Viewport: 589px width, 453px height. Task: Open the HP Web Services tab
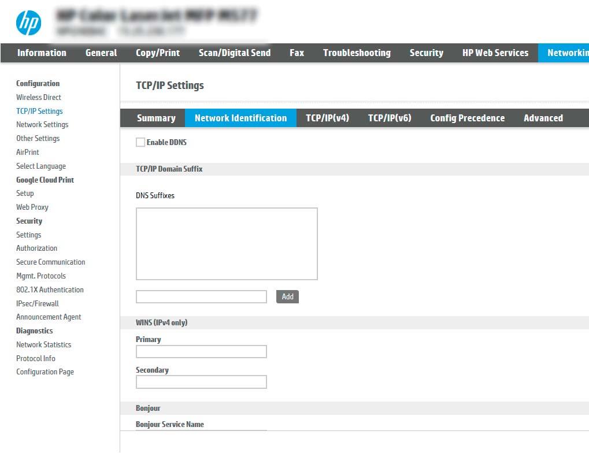coord(495,53)
